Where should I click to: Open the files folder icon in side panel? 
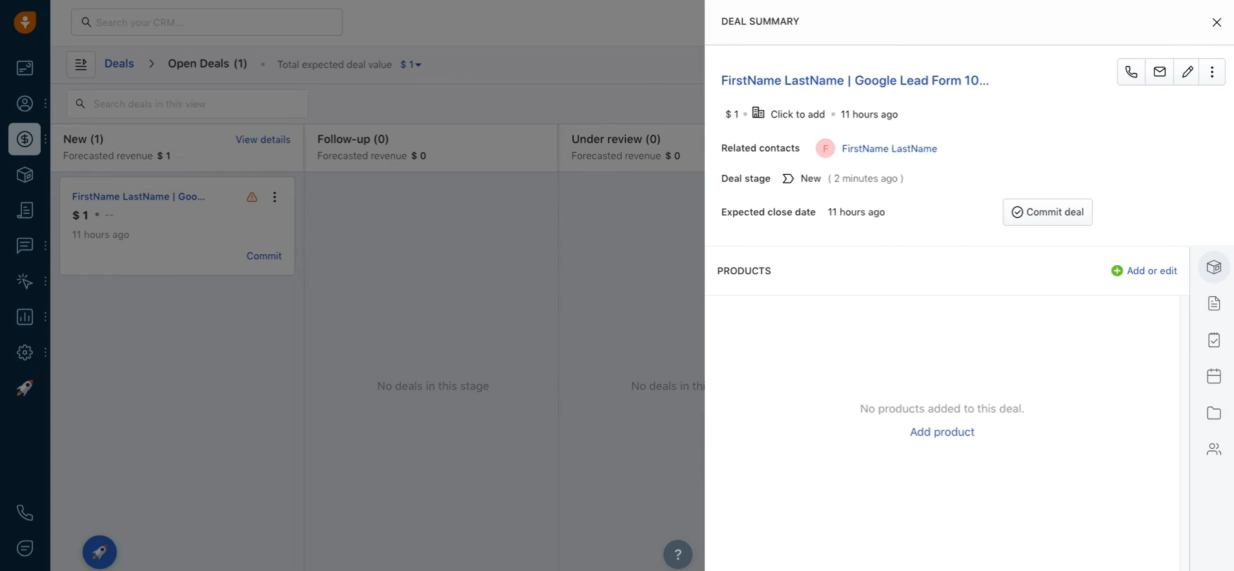coord(1213,413)
